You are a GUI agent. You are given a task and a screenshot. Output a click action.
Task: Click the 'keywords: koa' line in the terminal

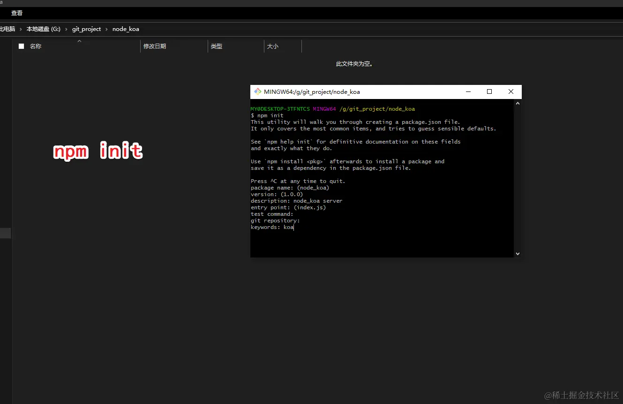(272, 227)
